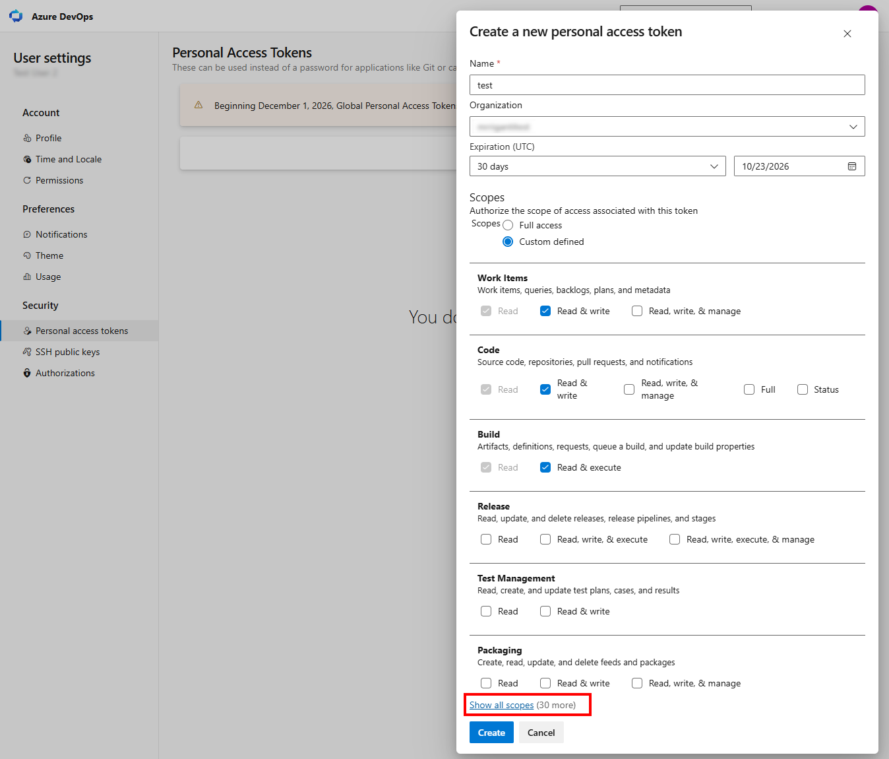Image resolution: width=889 pixels, height=759 pixels.
Task: Enable the Code Full checkbox
Action: (749, 389)
